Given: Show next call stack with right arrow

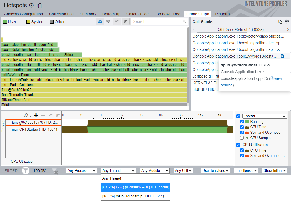Looking at the screenshot, I should click(x=288, y=29).
